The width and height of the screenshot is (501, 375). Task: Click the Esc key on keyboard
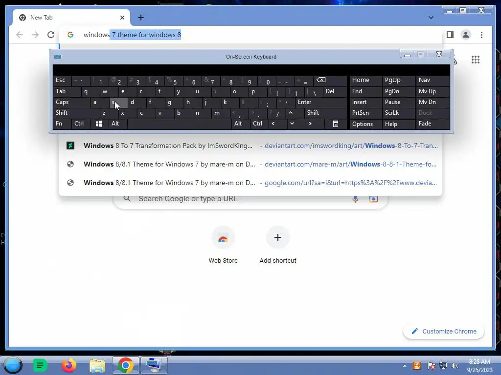pyautogui.click(x=62, y=80)
